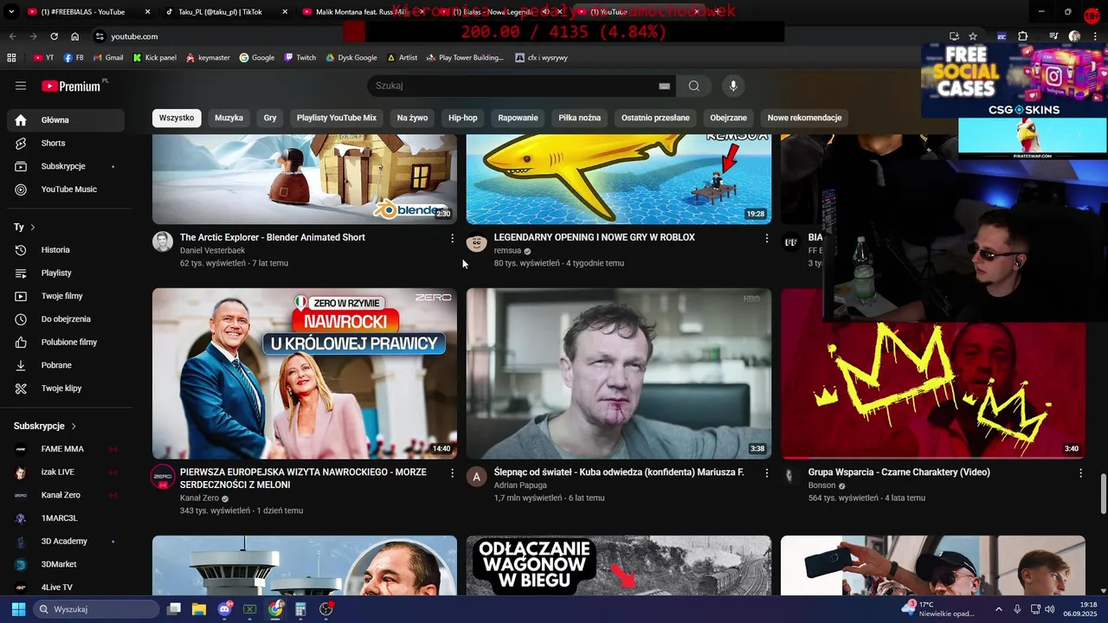1108x623 pixels.
Task: Switch to the Taku_PL TikTok browser tab
Action: click(221, 12)
